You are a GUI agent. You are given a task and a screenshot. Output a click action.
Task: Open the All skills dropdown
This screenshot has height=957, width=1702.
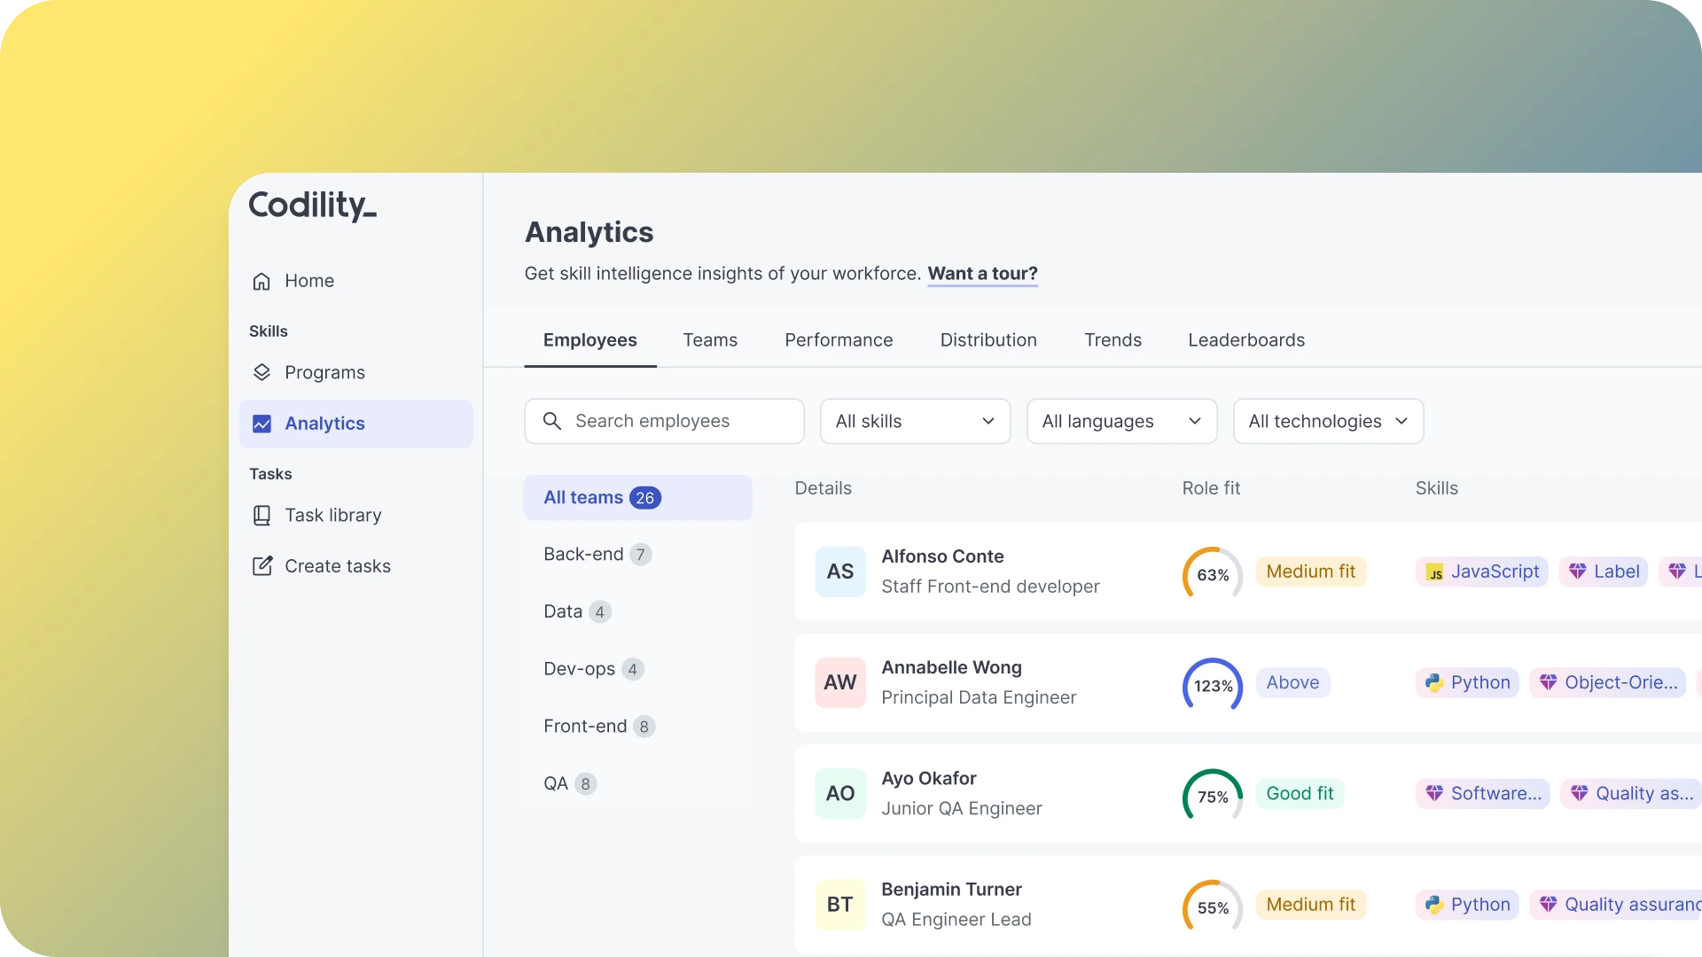pos(916,421)
